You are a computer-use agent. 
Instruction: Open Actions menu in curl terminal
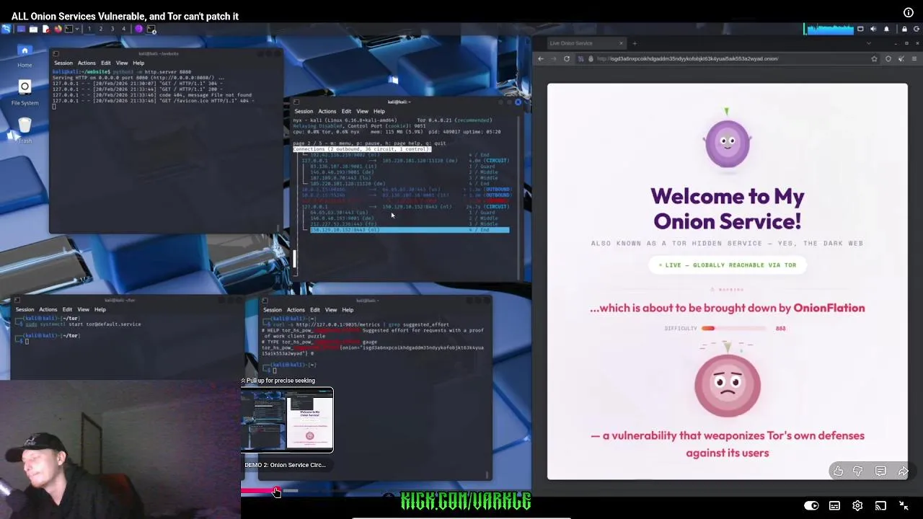[296, 309]
